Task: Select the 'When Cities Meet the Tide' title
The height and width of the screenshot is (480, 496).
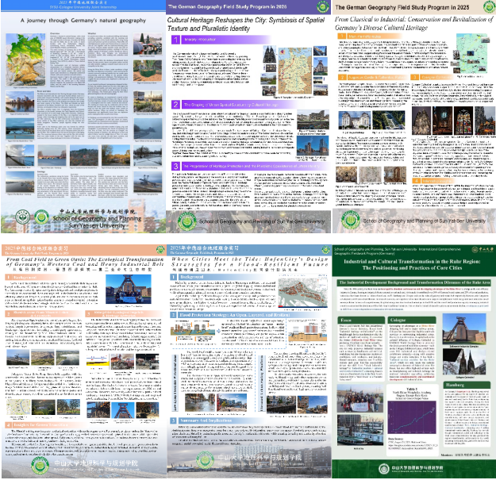Action: [x=248, y=260]
